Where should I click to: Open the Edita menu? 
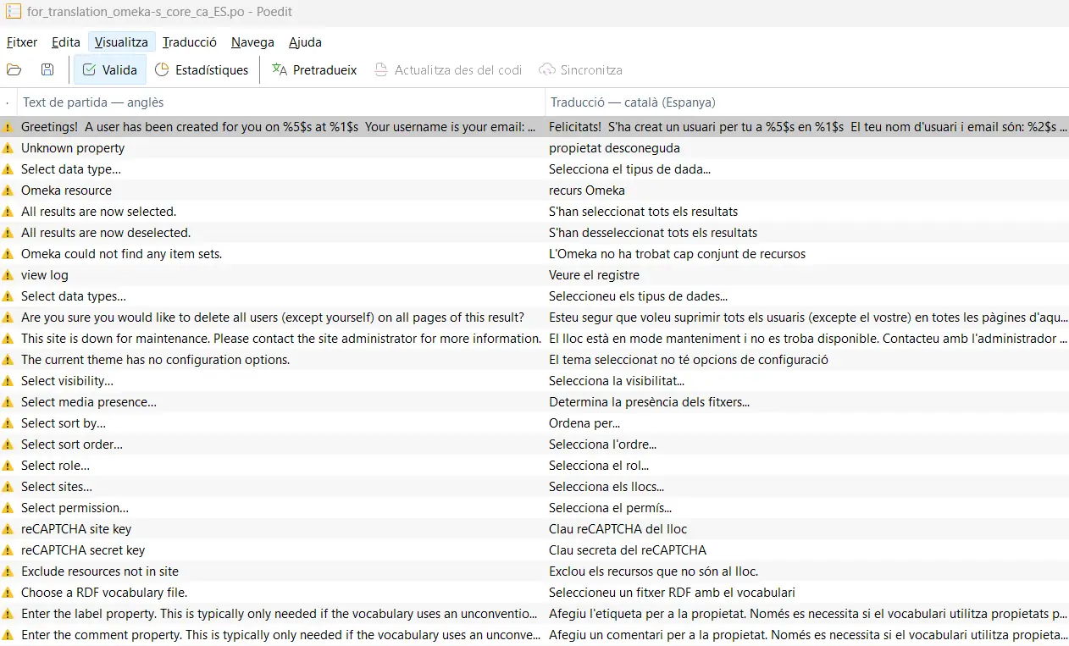tap(65, 41)
